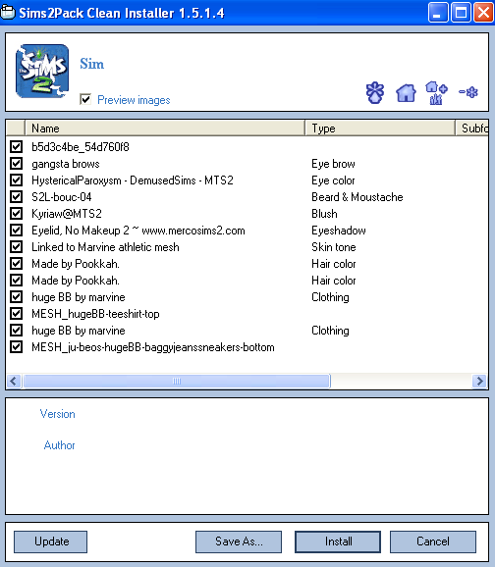This screenshot has height=567, width=495.
Task: Click the Beard & Moustache type cell
Action: pos(357,197)
